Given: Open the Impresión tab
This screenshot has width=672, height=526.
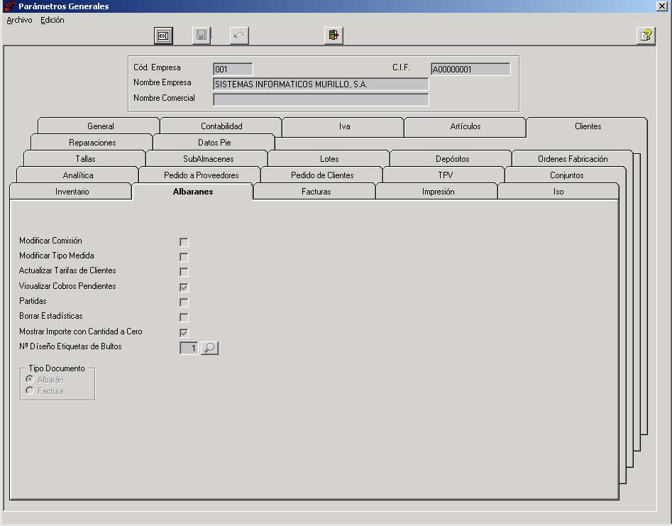Looking at the screenshot, I should pyautogui.click(x=438, y=191).
